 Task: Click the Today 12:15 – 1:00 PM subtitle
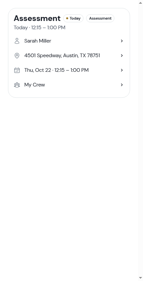pyautogui.click(x=40, y=28)
